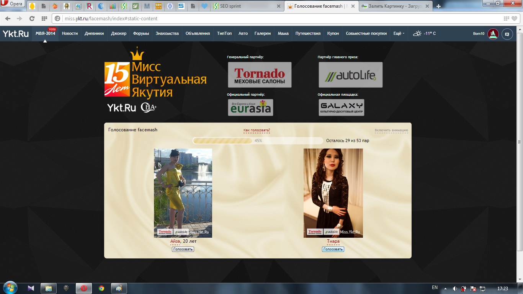Viewport: 523px width, 294px height.
Task: Select the pinned tab with grey M icon
Action: coord(147,6)
